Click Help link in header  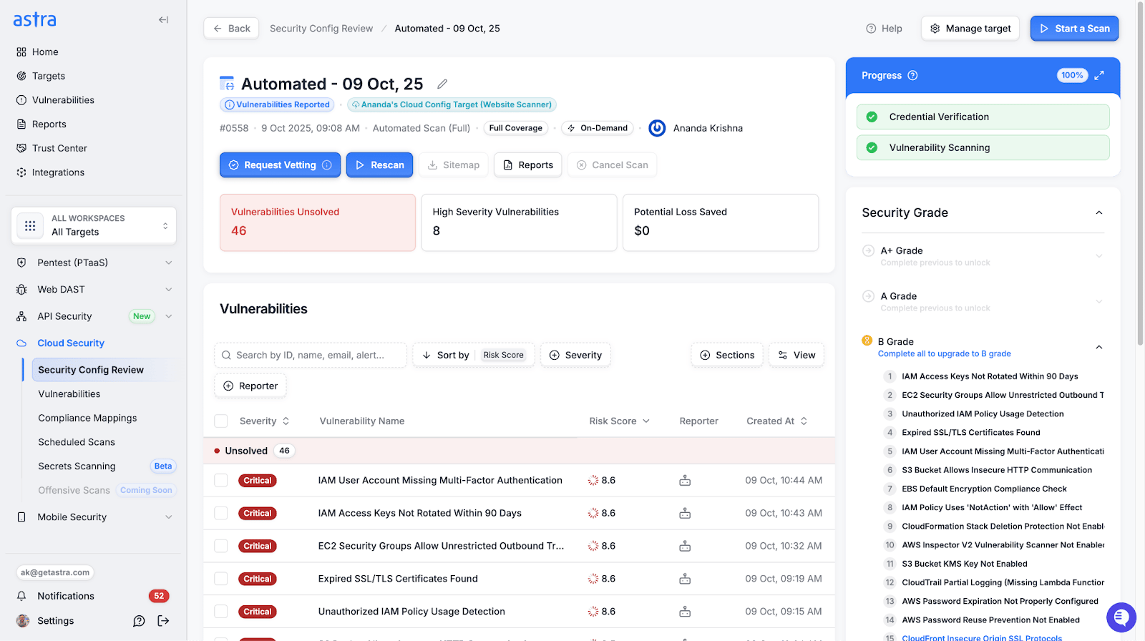click(x=884, y=29)
